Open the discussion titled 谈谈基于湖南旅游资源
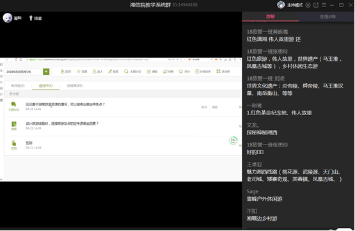 click(65, 104)
